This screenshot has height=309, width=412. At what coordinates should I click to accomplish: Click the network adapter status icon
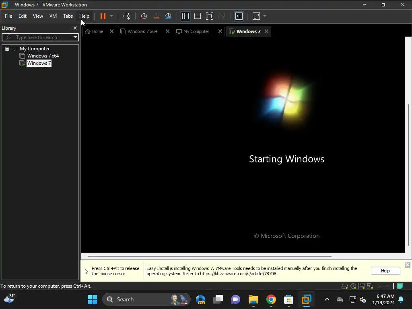click(x=370, y=286)
